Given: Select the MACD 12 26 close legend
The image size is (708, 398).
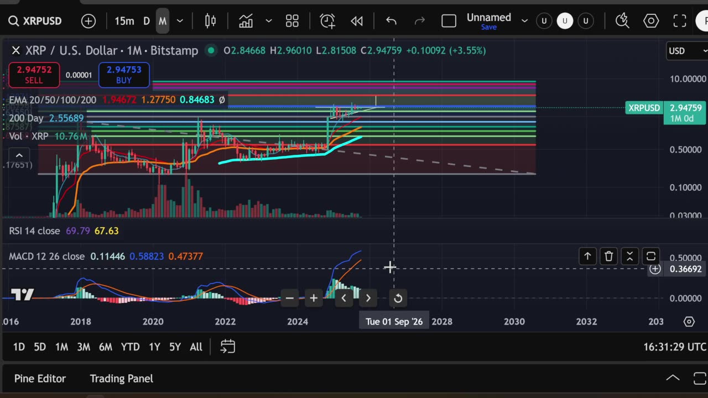Looking at the screenshot, I should click(x=47, y=256).
